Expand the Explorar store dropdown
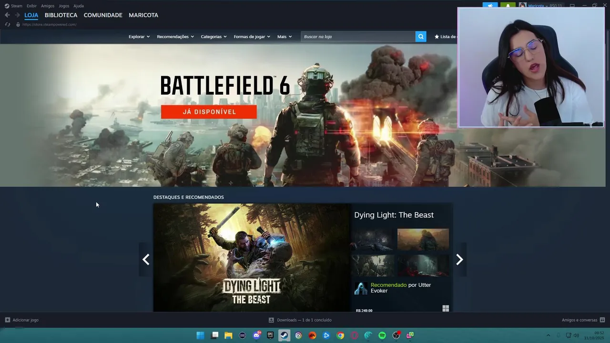This screenshot has height=343, width=610. tap(139, 37)
